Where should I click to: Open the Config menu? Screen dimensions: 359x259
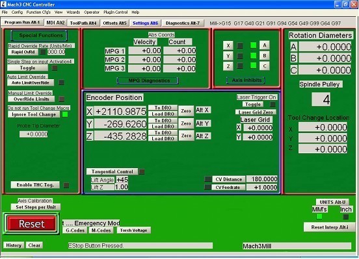tap(17, 12)
